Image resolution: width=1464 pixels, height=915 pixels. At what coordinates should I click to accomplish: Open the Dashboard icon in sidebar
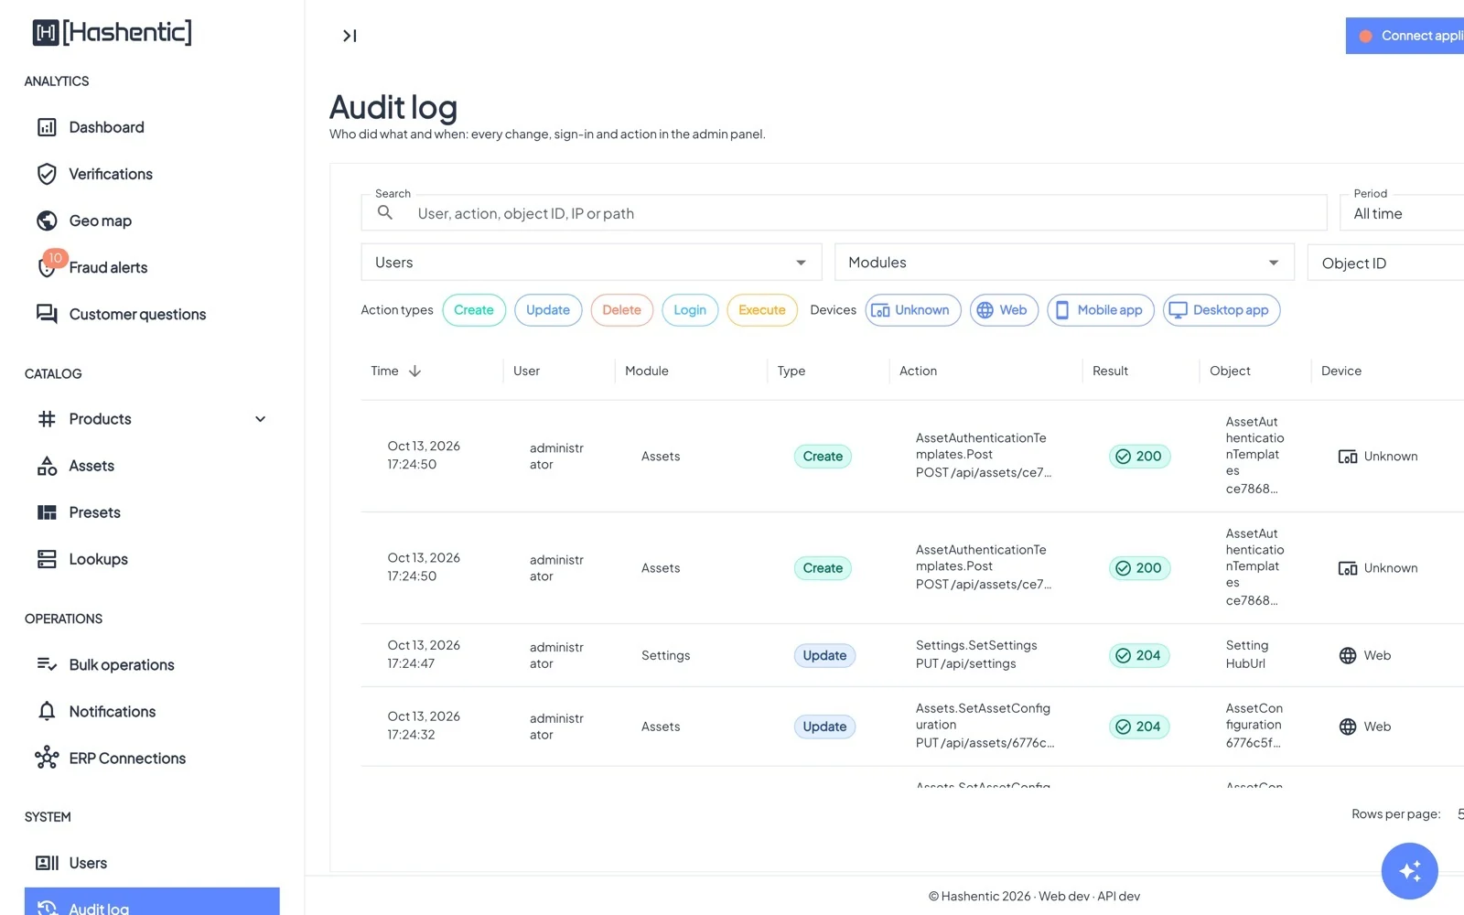(x=47, y=127)
